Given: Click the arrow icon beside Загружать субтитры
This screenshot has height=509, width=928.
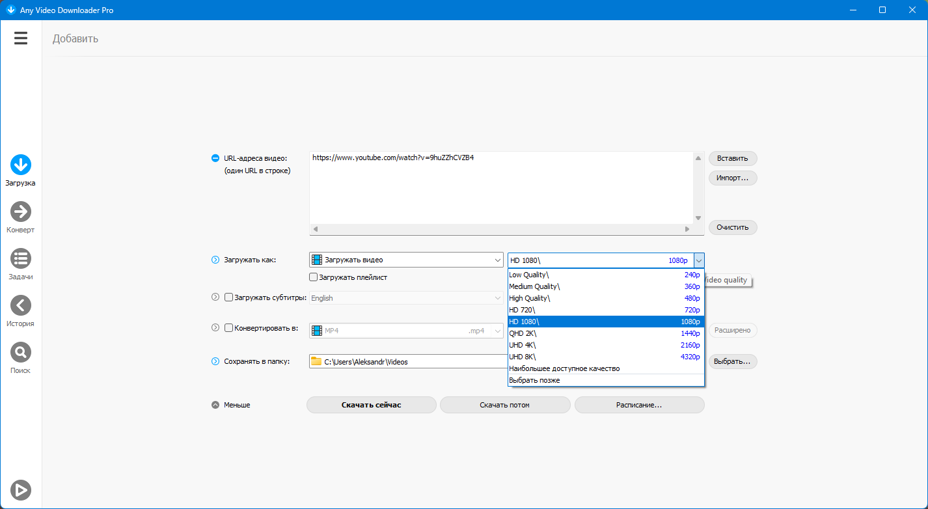Looking at the screenshot, I should 216,297.
